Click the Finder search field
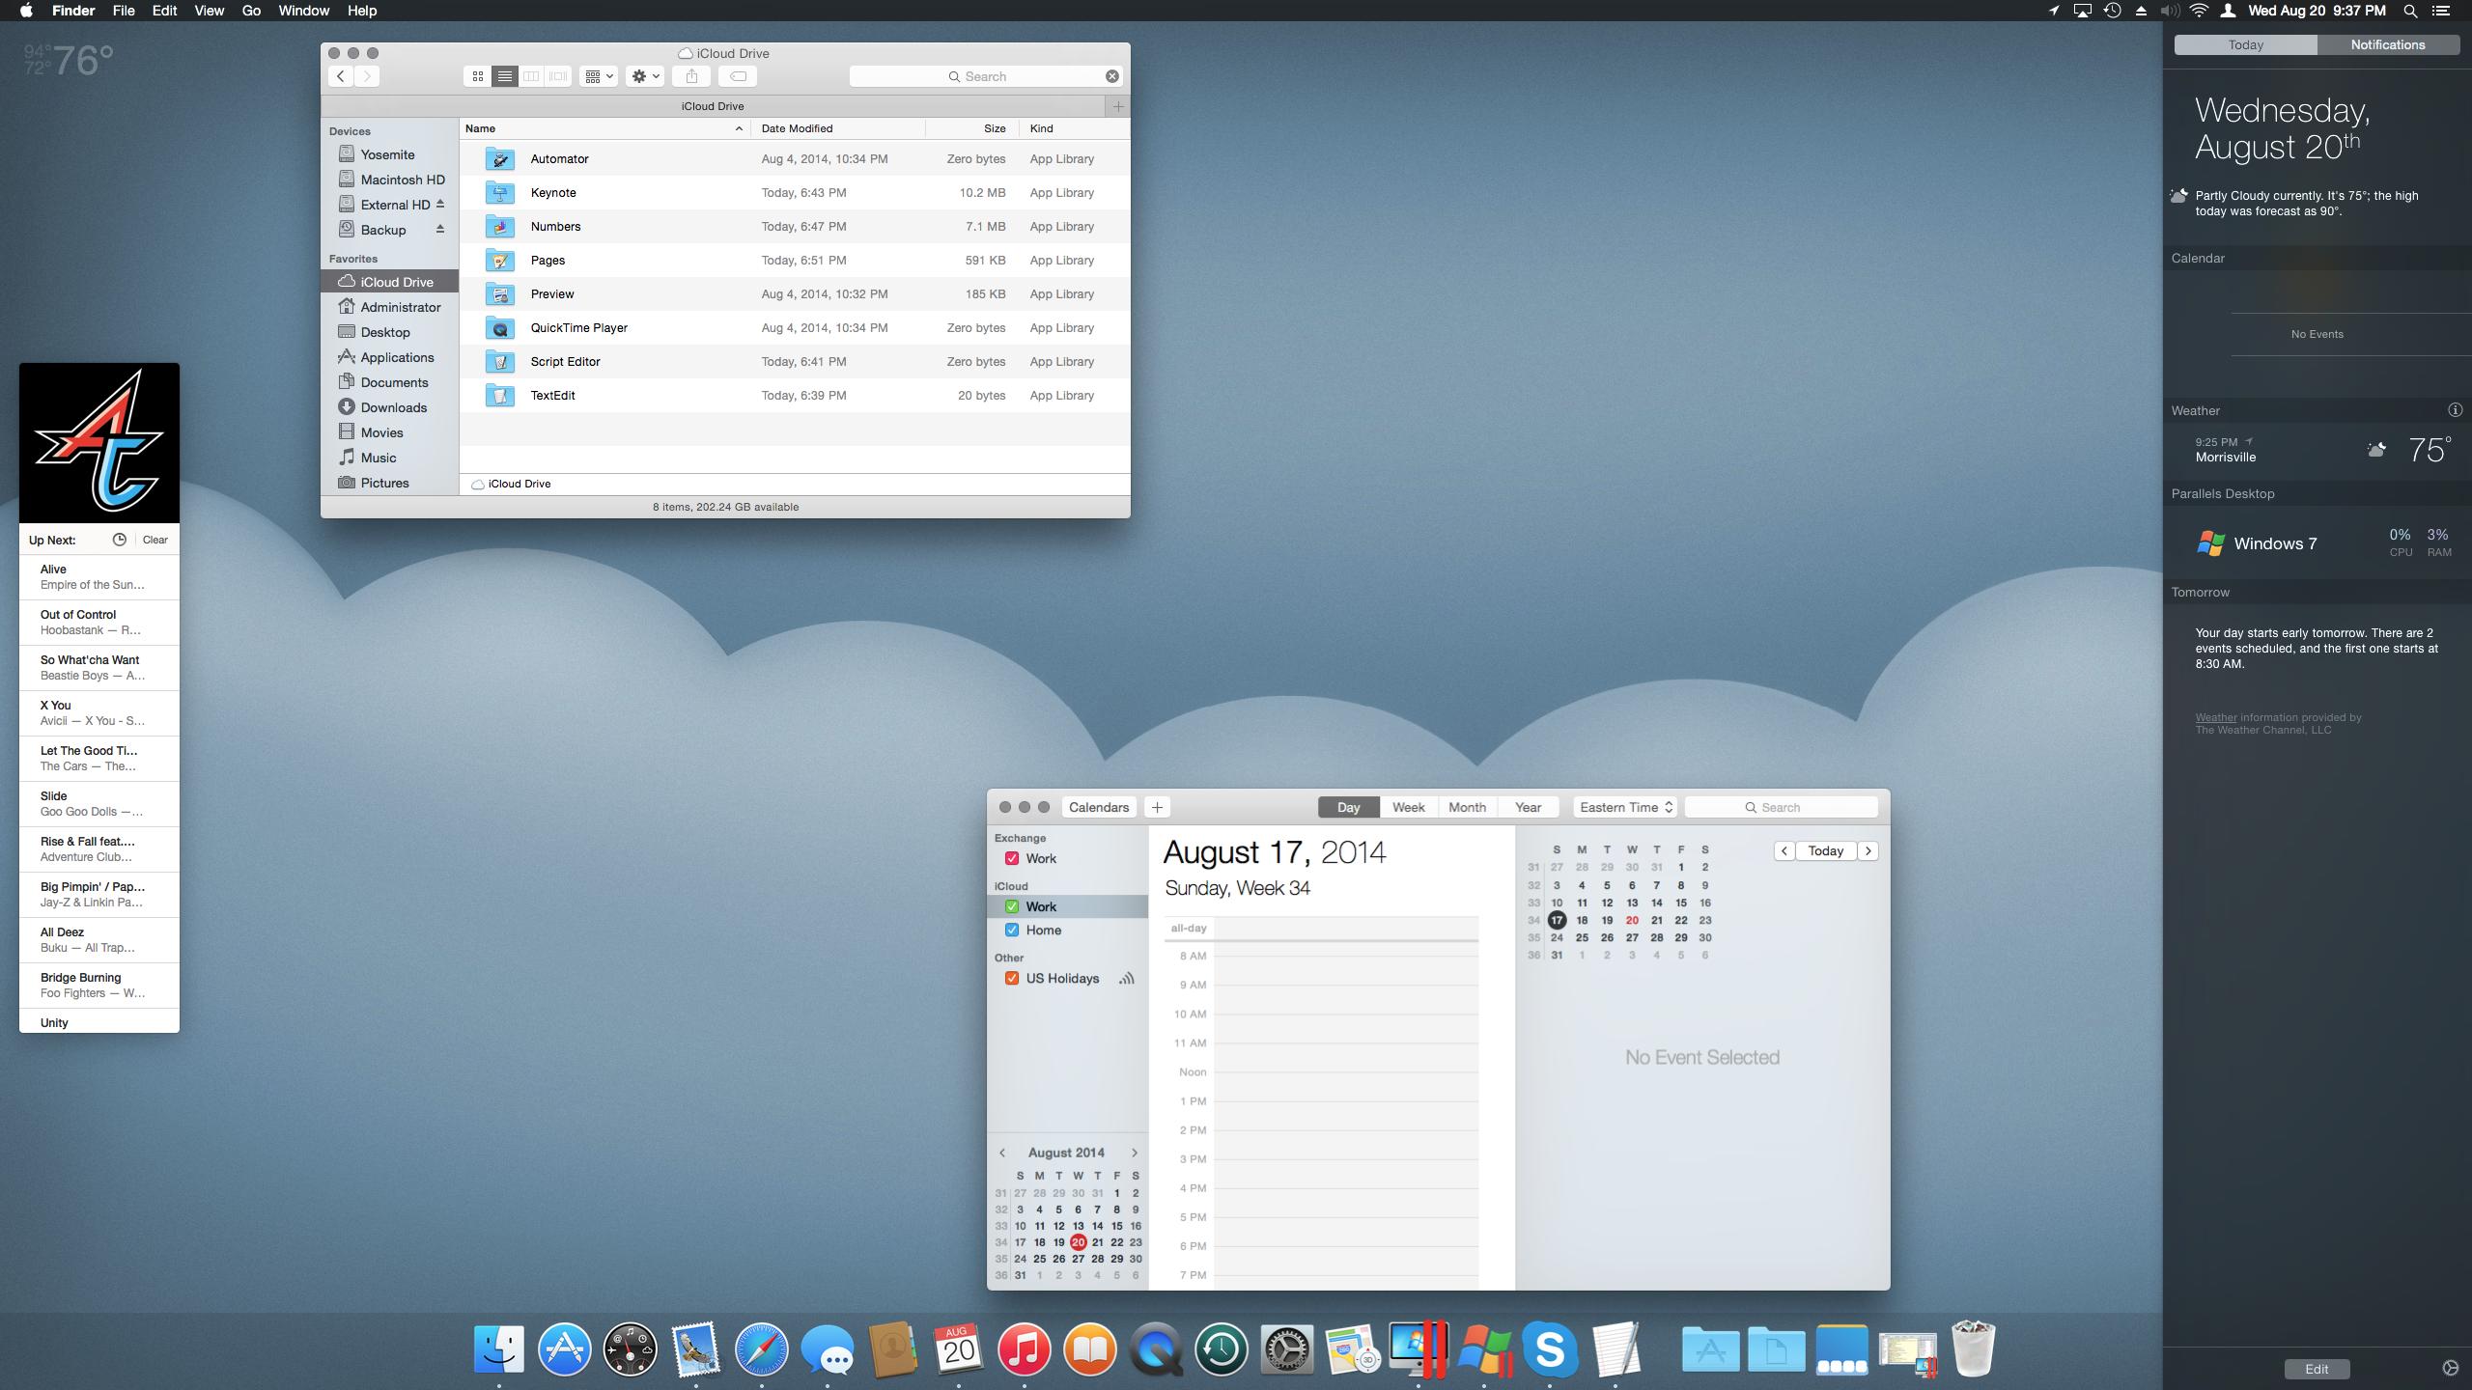 click(x=985, y=76)
